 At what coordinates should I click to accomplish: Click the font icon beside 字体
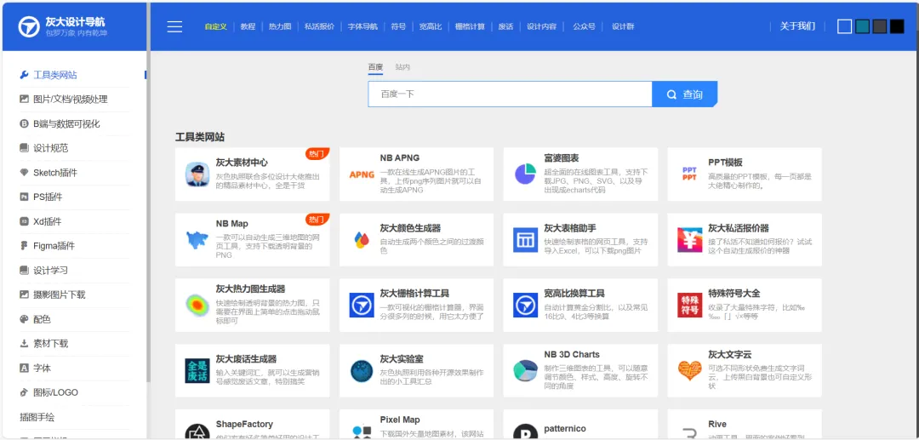24,368
